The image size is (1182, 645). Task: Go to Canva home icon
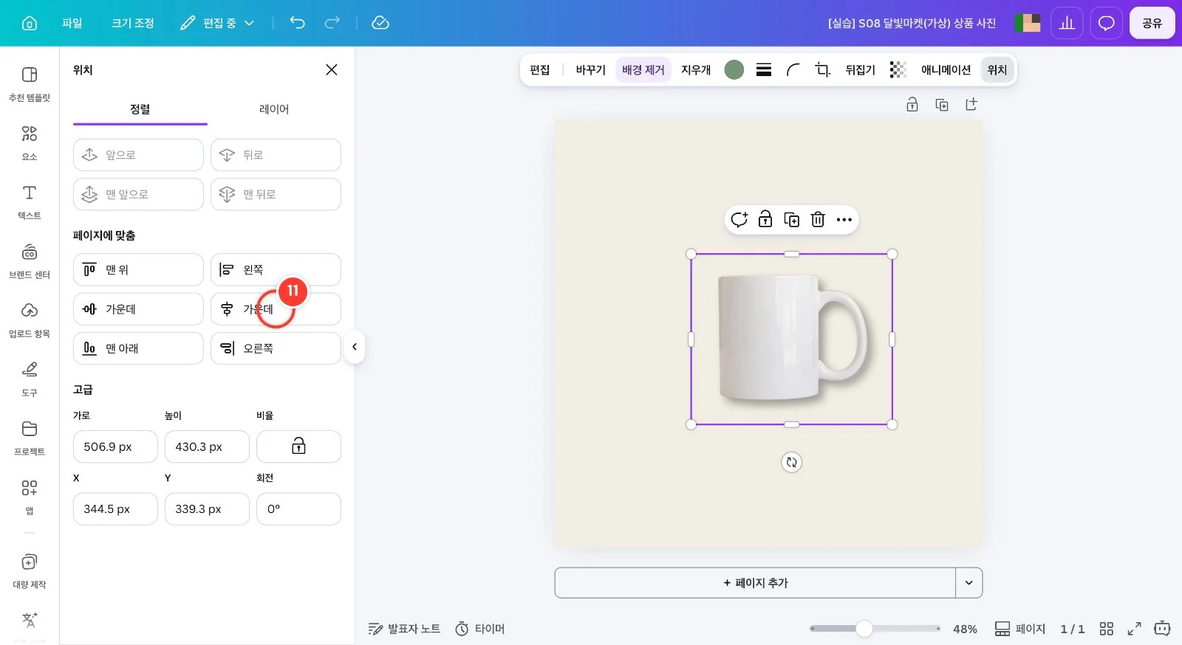click(x=30, y=23)
